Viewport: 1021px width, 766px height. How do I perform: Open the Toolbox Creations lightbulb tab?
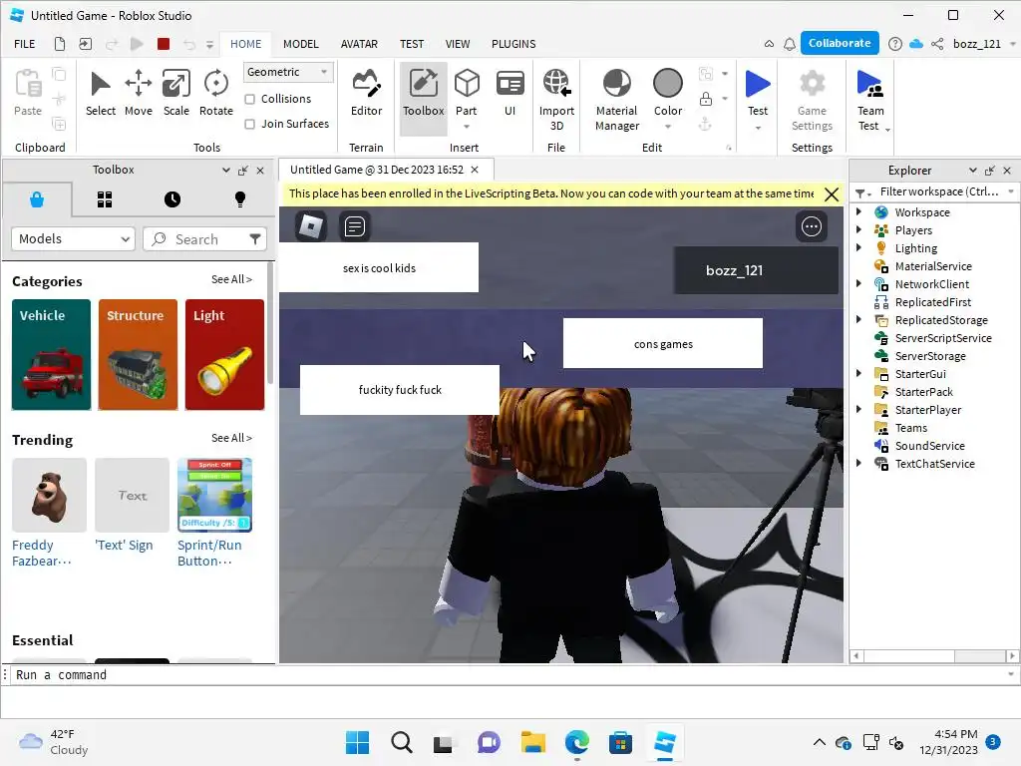pyautogui.click(x=240, y=199)
